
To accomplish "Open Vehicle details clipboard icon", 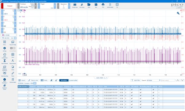I will pyautogui.click(x=110, y=6).
